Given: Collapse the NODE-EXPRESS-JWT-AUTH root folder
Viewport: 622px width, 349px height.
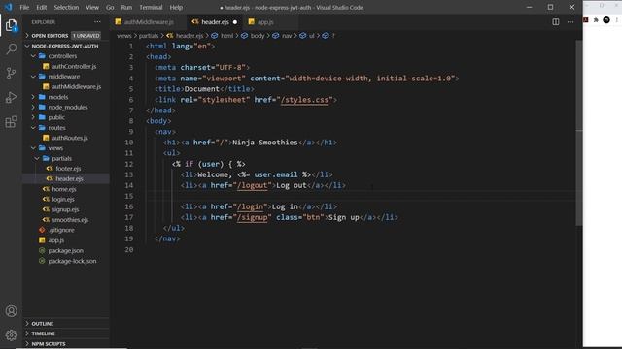Looking at the screenshot, I should 65,46.
